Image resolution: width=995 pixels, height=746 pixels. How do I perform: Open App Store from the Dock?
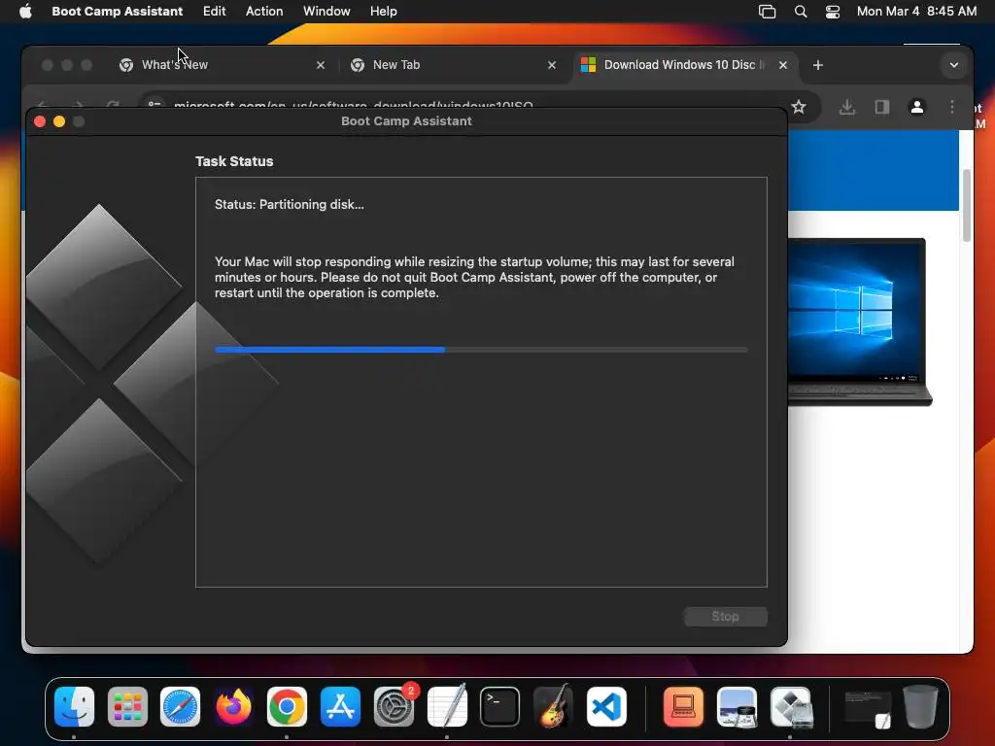pyautogui.click(x=340, y=706)
